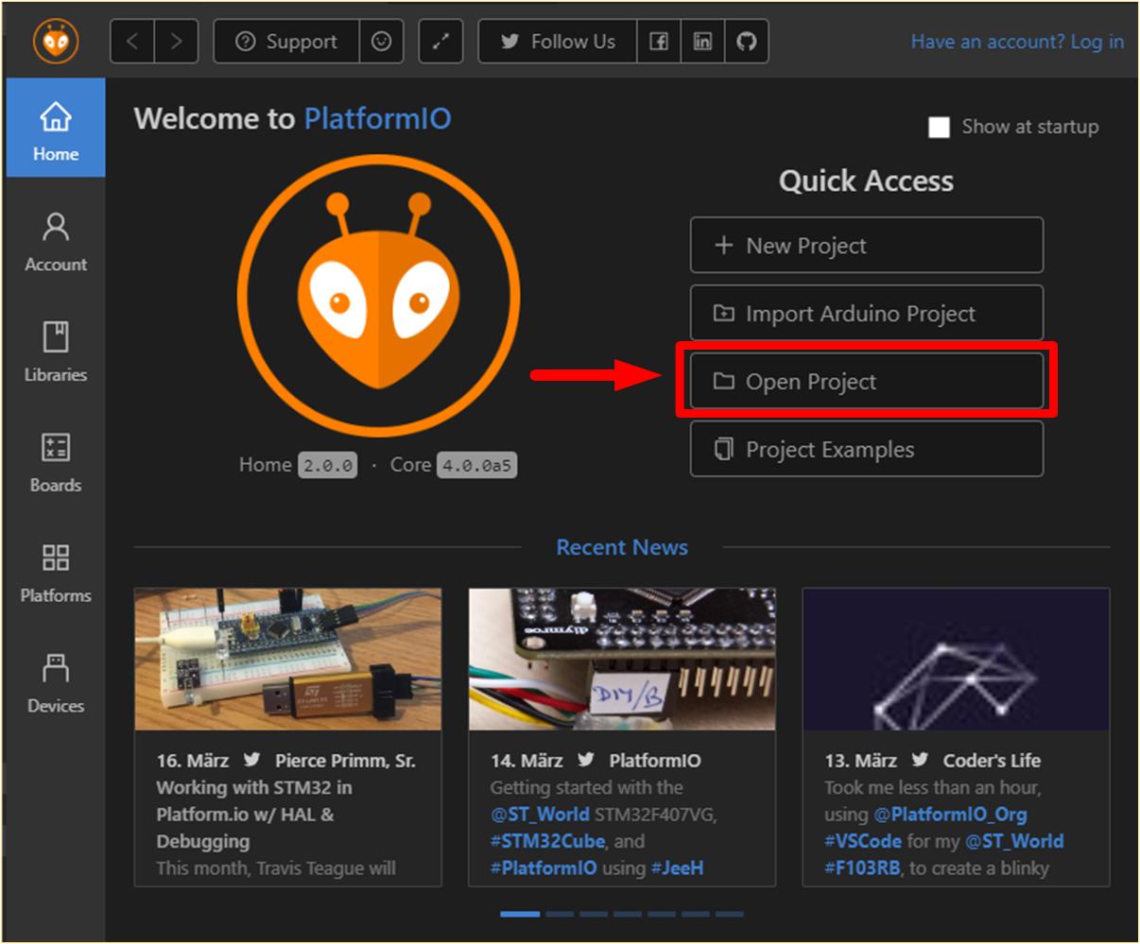Click the #PlatformIO hashtag
The height and width of the screenshot is (944, 1140).
click(x=544, y=867)
